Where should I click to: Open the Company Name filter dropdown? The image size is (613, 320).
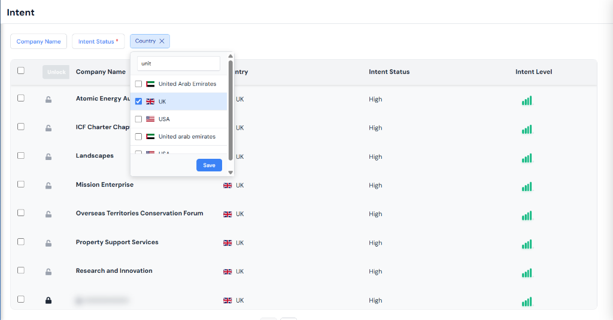tap(38, 41)
